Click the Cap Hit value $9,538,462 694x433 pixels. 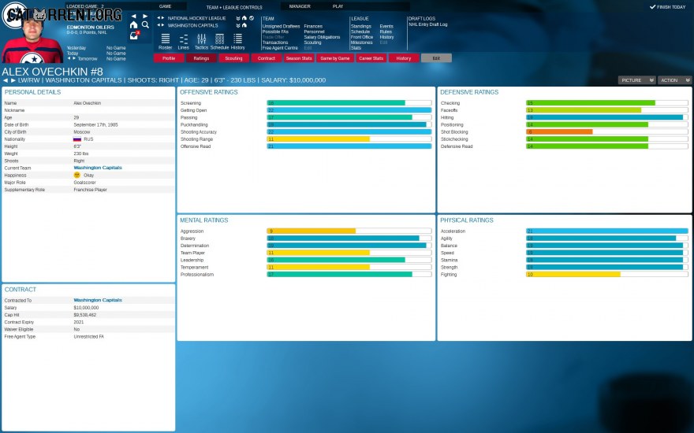click(84, 315)
